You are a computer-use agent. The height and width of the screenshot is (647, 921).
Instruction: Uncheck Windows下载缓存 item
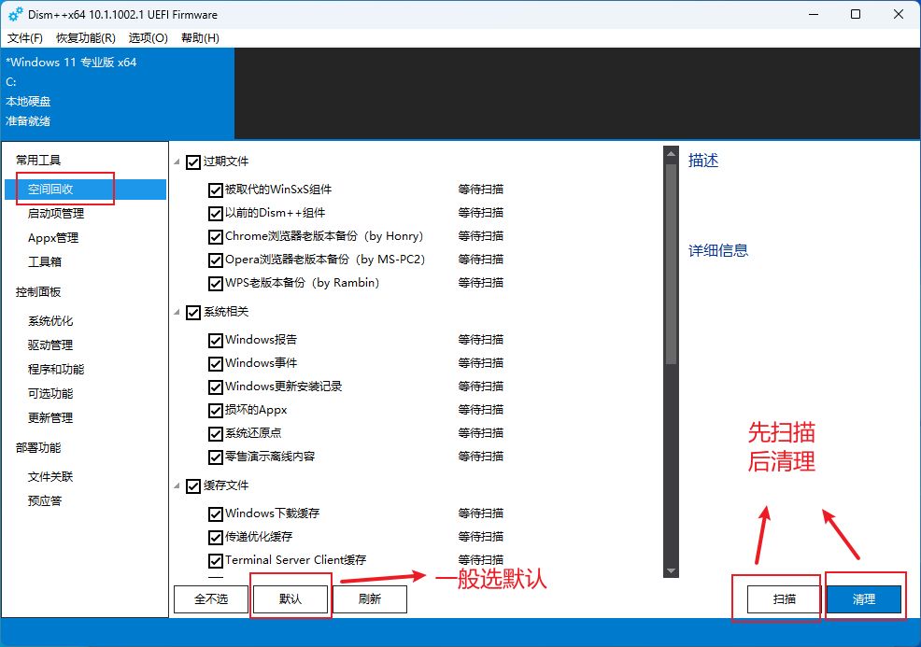click(216, 513)
